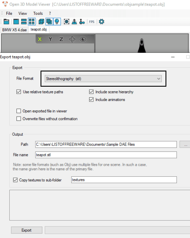Click the browse path ... button

pos(185,144)
